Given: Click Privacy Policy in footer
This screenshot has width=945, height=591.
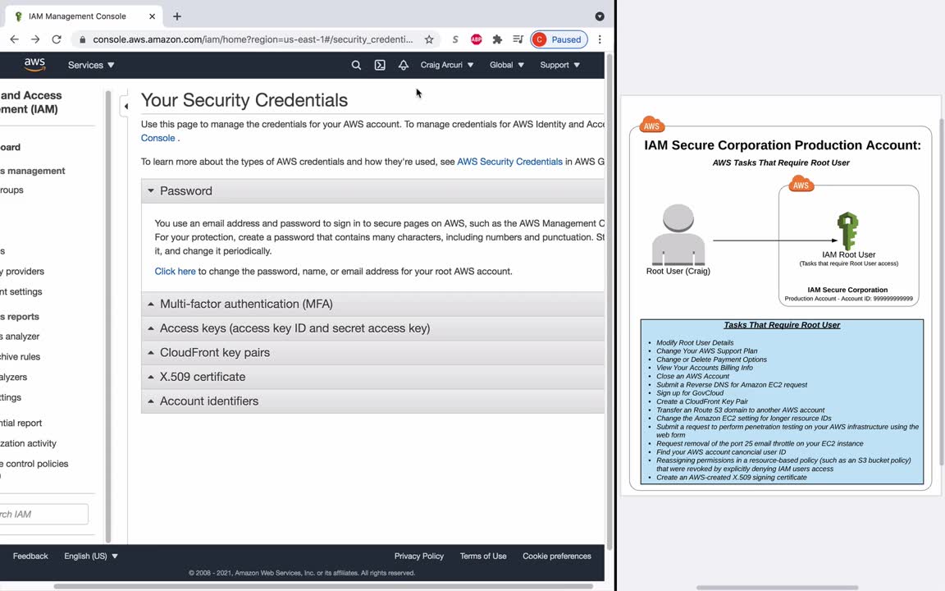Looking at the screenshot, I should tap(419, 556).
